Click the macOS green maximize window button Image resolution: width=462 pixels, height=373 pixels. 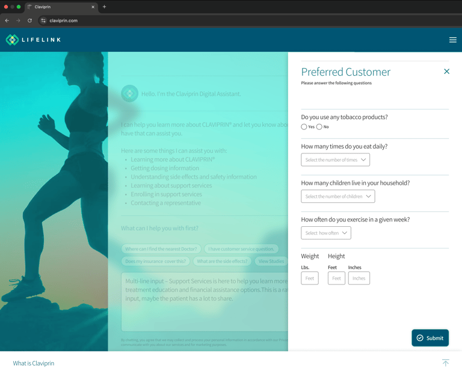pos(19,7)
